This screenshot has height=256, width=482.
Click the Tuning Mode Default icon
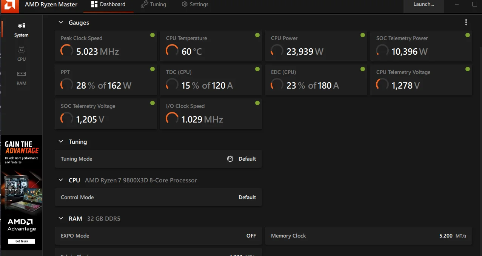(230, 159)
